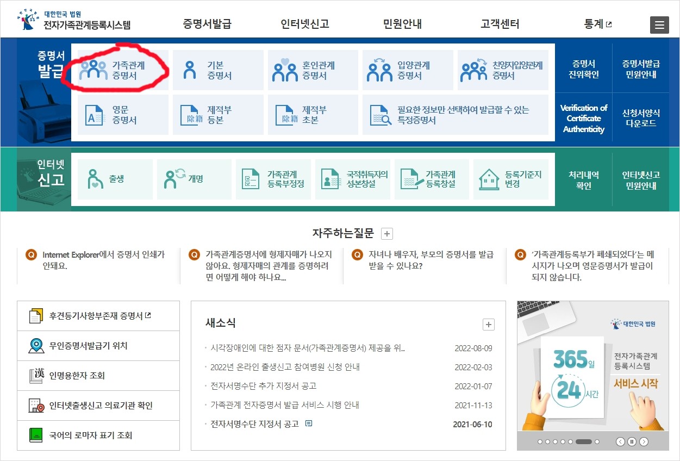The height and width of the screenshot is (461, 680).
Task: Click the 대한민국 법원 site logo
Action: pos(74,20)
